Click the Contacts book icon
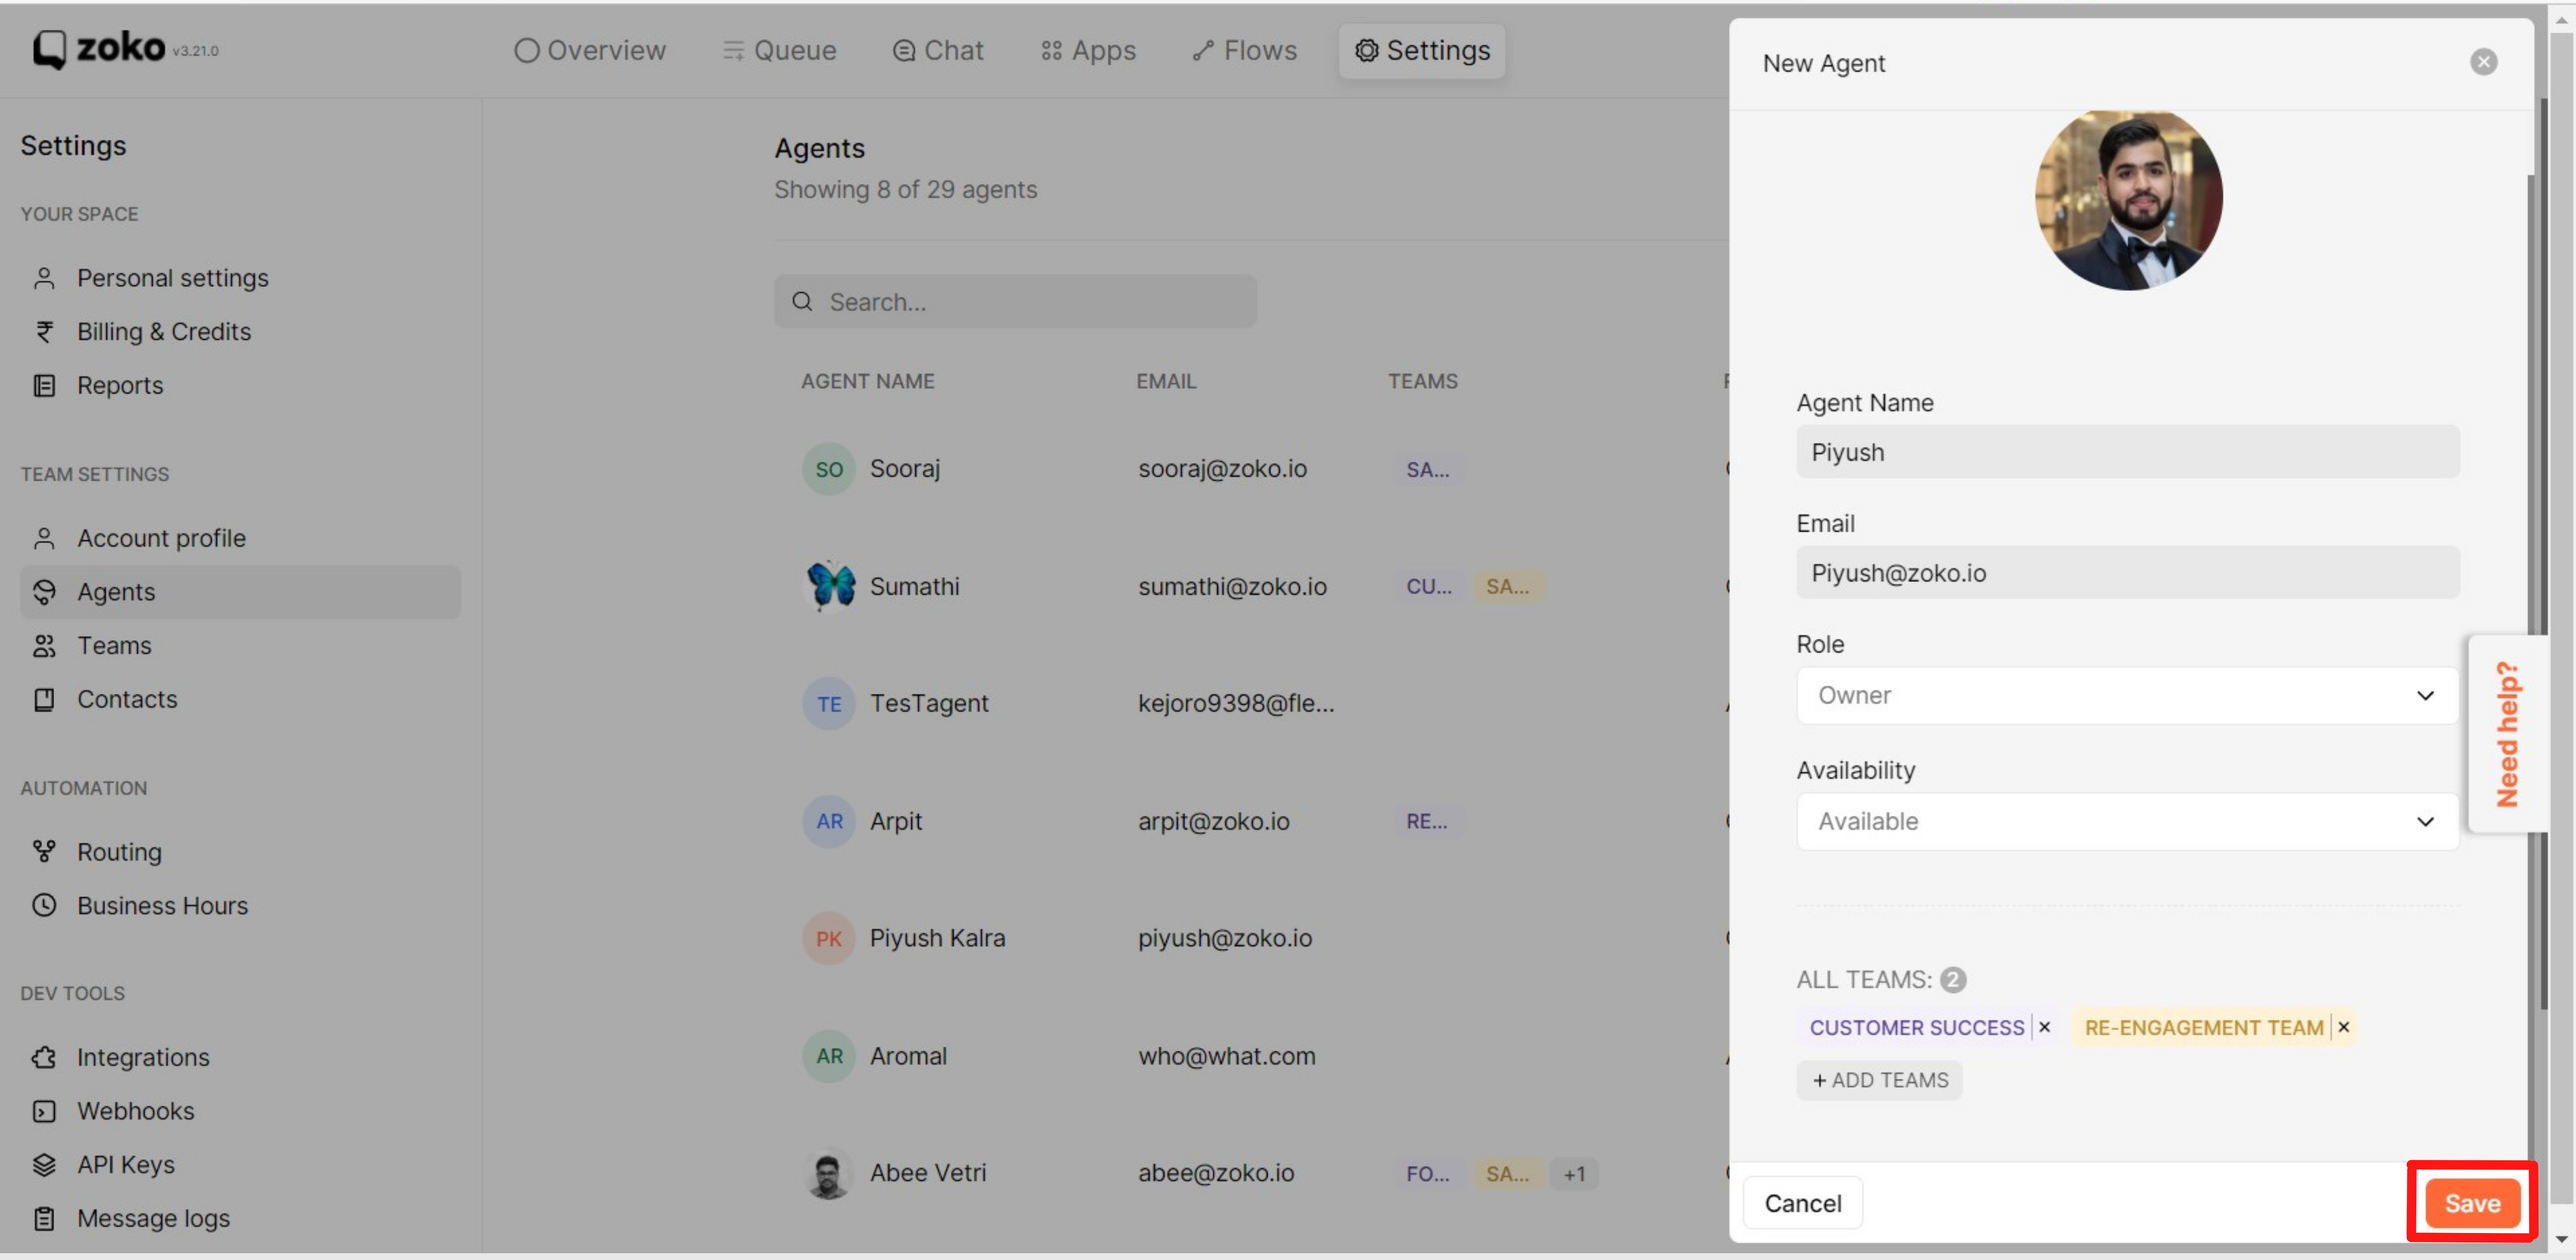2576x1260 pixels. [44, 699]
